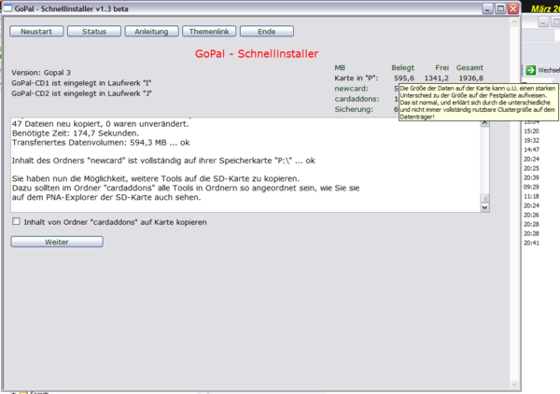Quit via the Ende button
Screen dimensions: 560x394
pyautogui.click(x=267, y=32)
